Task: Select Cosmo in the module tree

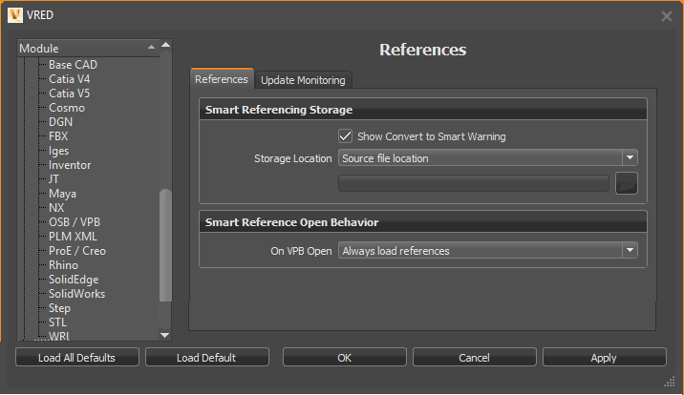Action: tap(67, 108)
